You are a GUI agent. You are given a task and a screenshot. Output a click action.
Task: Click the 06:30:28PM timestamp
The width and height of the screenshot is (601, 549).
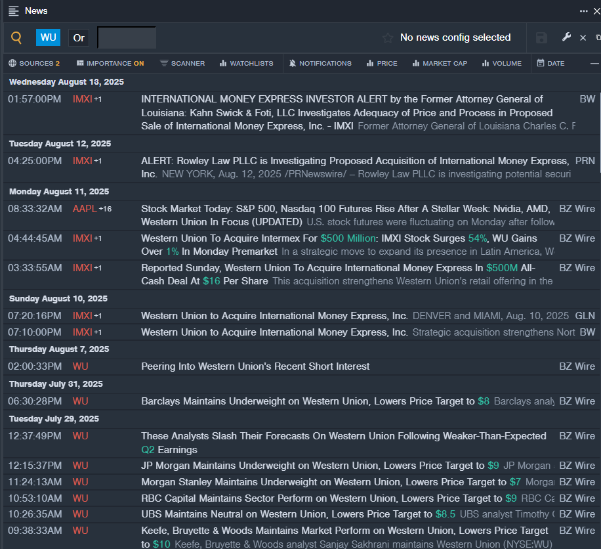click(35, 401)
